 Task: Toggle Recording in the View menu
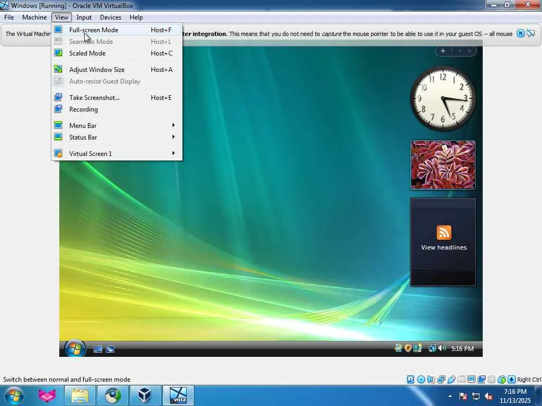pos(117,109)
